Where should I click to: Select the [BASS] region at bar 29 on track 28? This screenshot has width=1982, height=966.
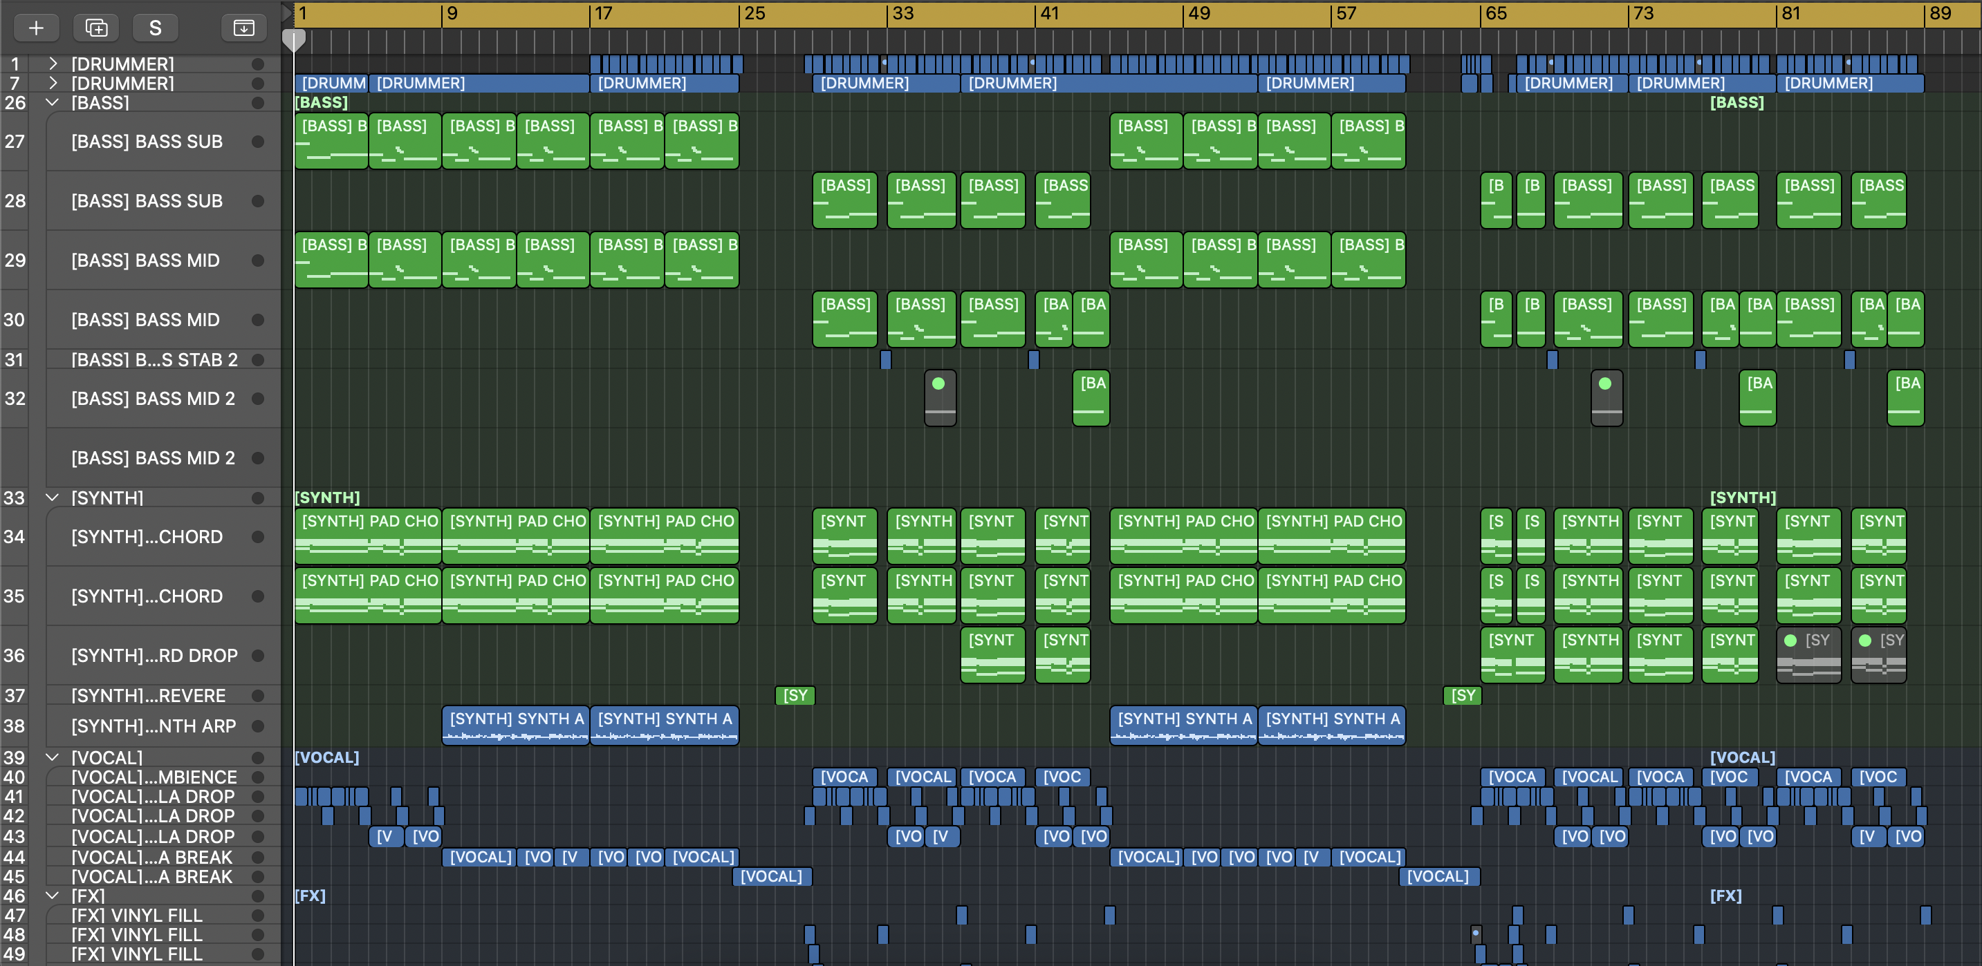[845, 200]
